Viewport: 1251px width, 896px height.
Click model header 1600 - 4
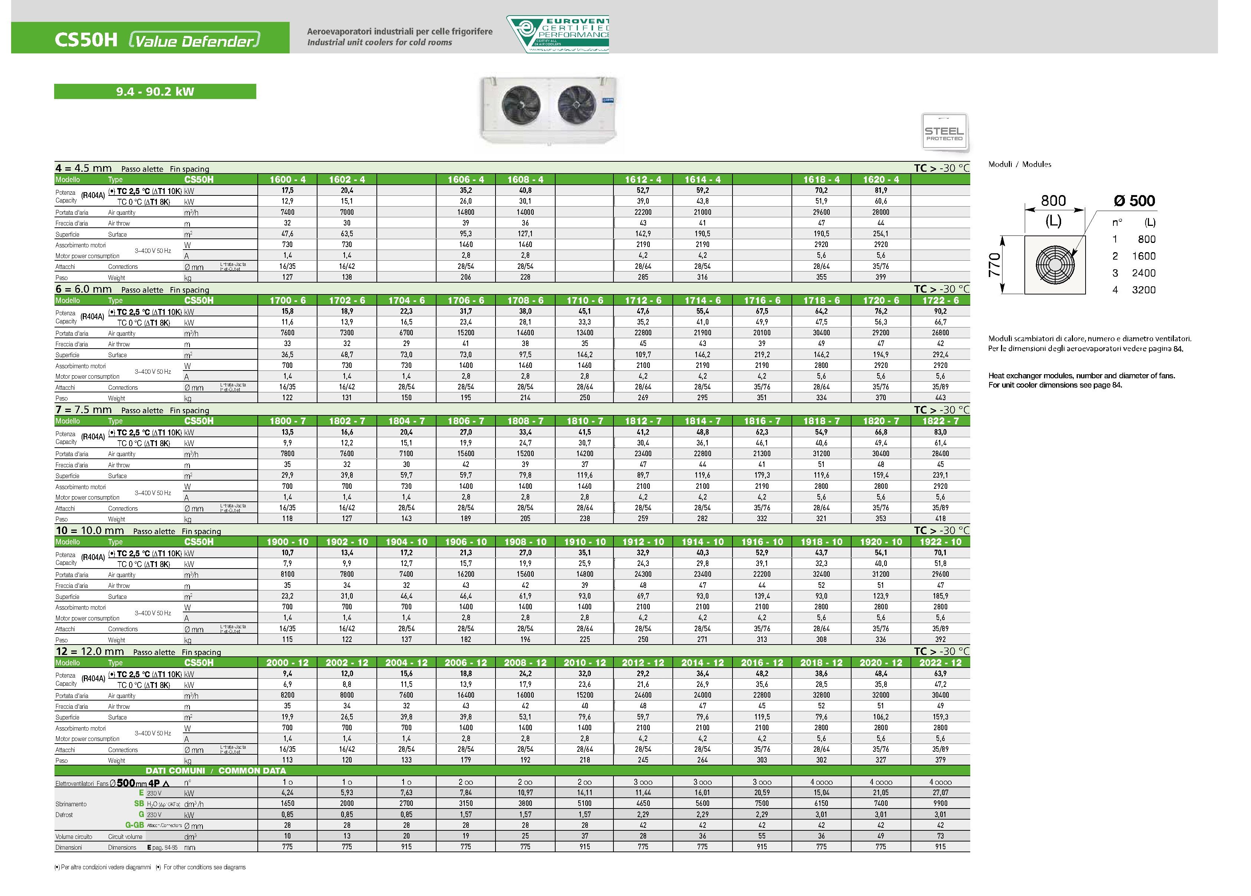[x=287, y=179]
